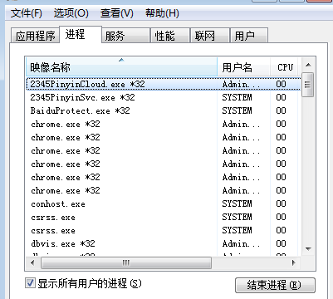Switch to the 服务 tab
Screen dimensions: 333x299
126,36
